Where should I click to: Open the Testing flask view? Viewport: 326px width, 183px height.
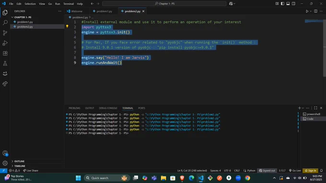pos(5,64)
